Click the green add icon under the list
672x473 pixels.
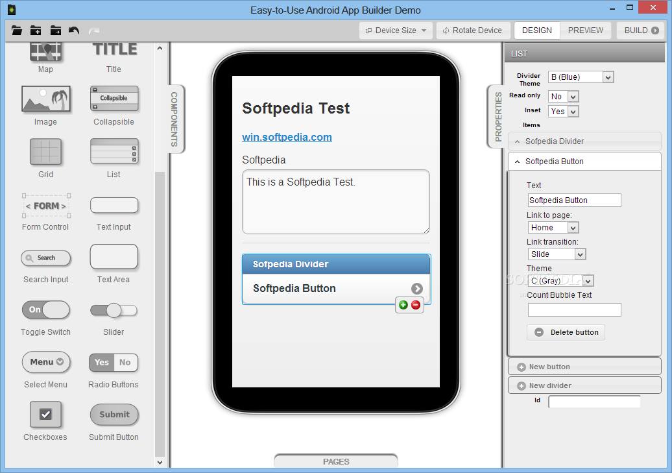click(x=403, y=305)
